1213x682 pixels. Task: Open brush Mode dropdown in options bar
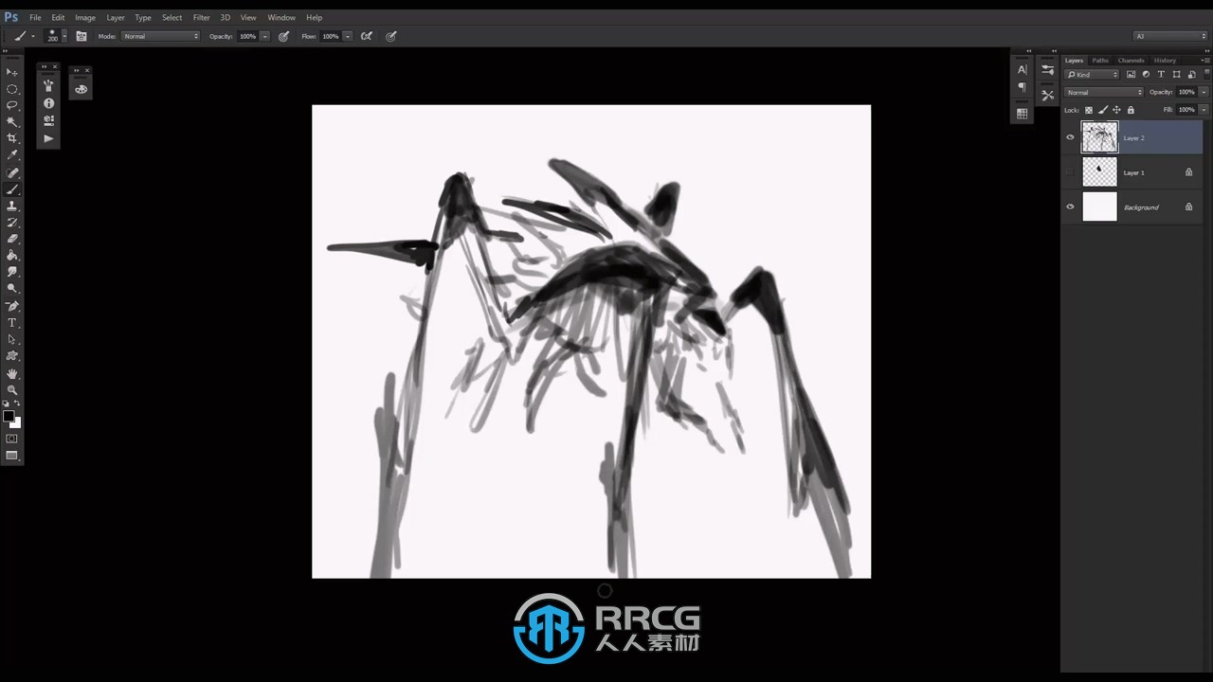pos(161,36)
